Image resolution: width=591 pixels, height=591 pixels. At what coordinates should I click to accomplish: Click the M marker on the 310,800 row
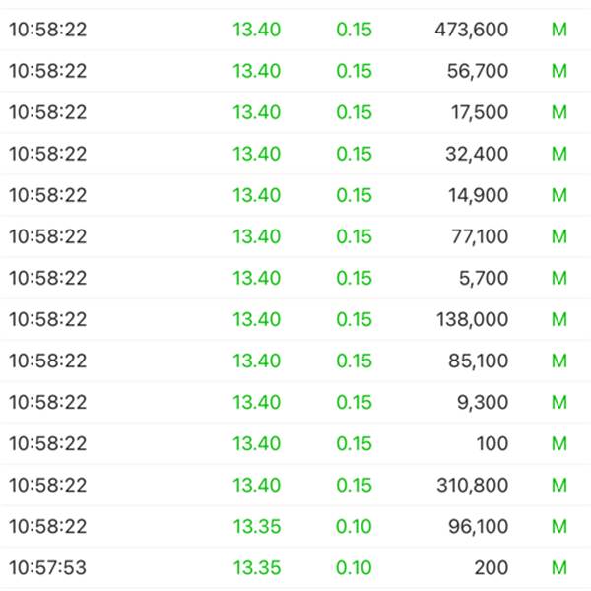pyautogui.click(x=559, y=485)
